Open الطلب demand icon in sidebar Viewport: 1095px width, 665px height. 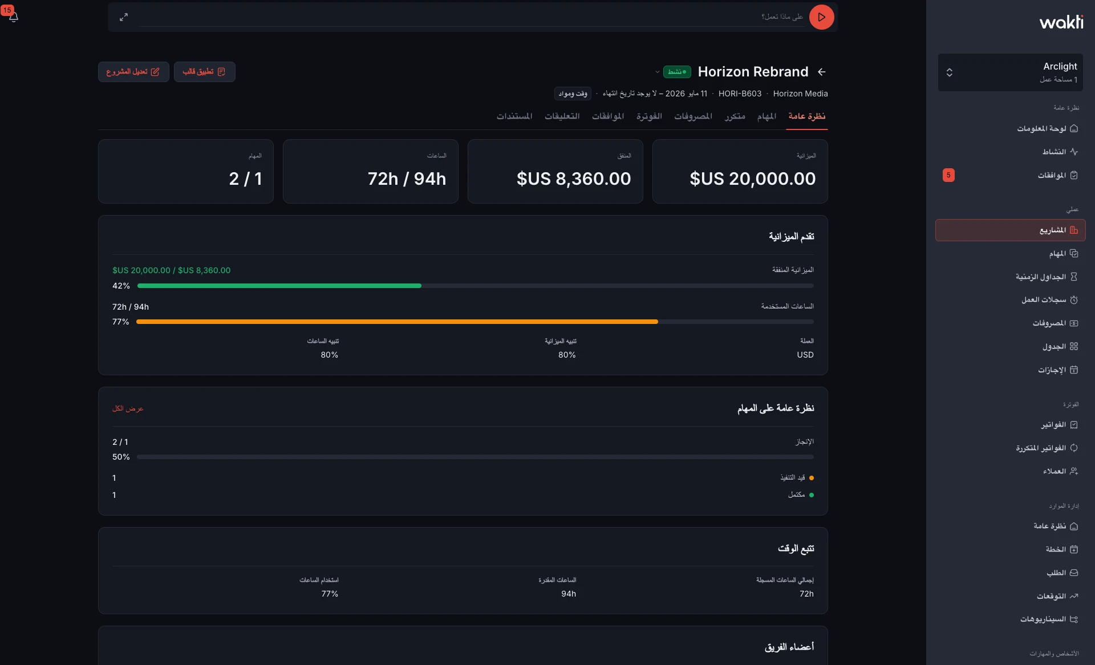click(1074, 573)
